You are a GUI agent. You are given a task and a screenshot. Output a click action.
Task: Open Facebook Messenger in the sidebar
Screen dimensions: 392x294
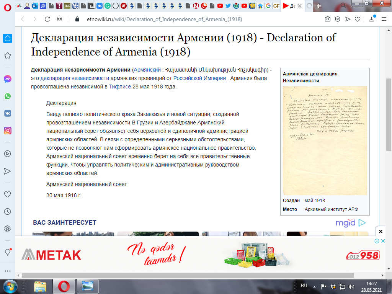pos(8,79)
